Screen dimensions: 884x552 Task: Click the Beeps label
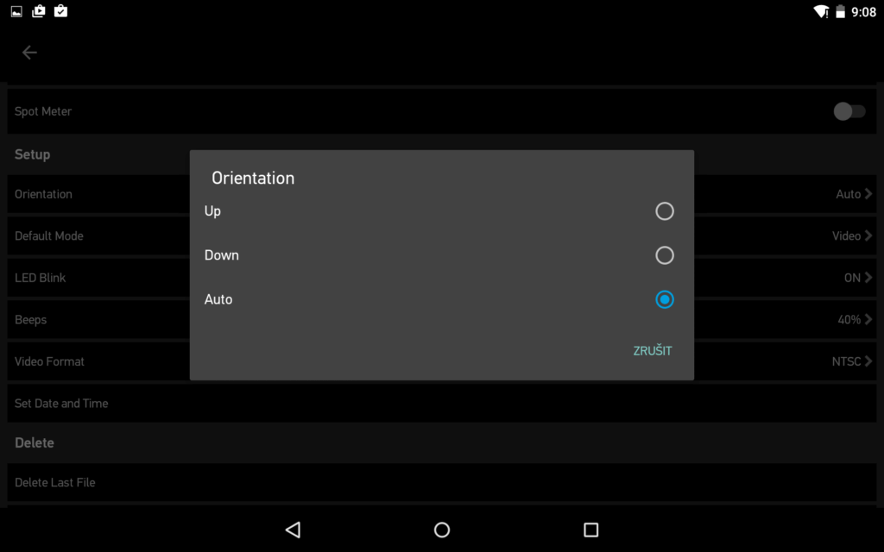30,319
